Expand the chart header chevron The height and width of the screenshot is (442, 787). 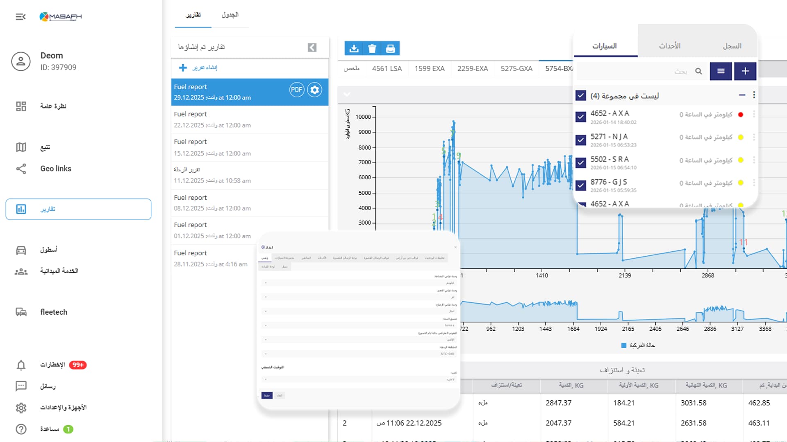(x=347, y=95)
